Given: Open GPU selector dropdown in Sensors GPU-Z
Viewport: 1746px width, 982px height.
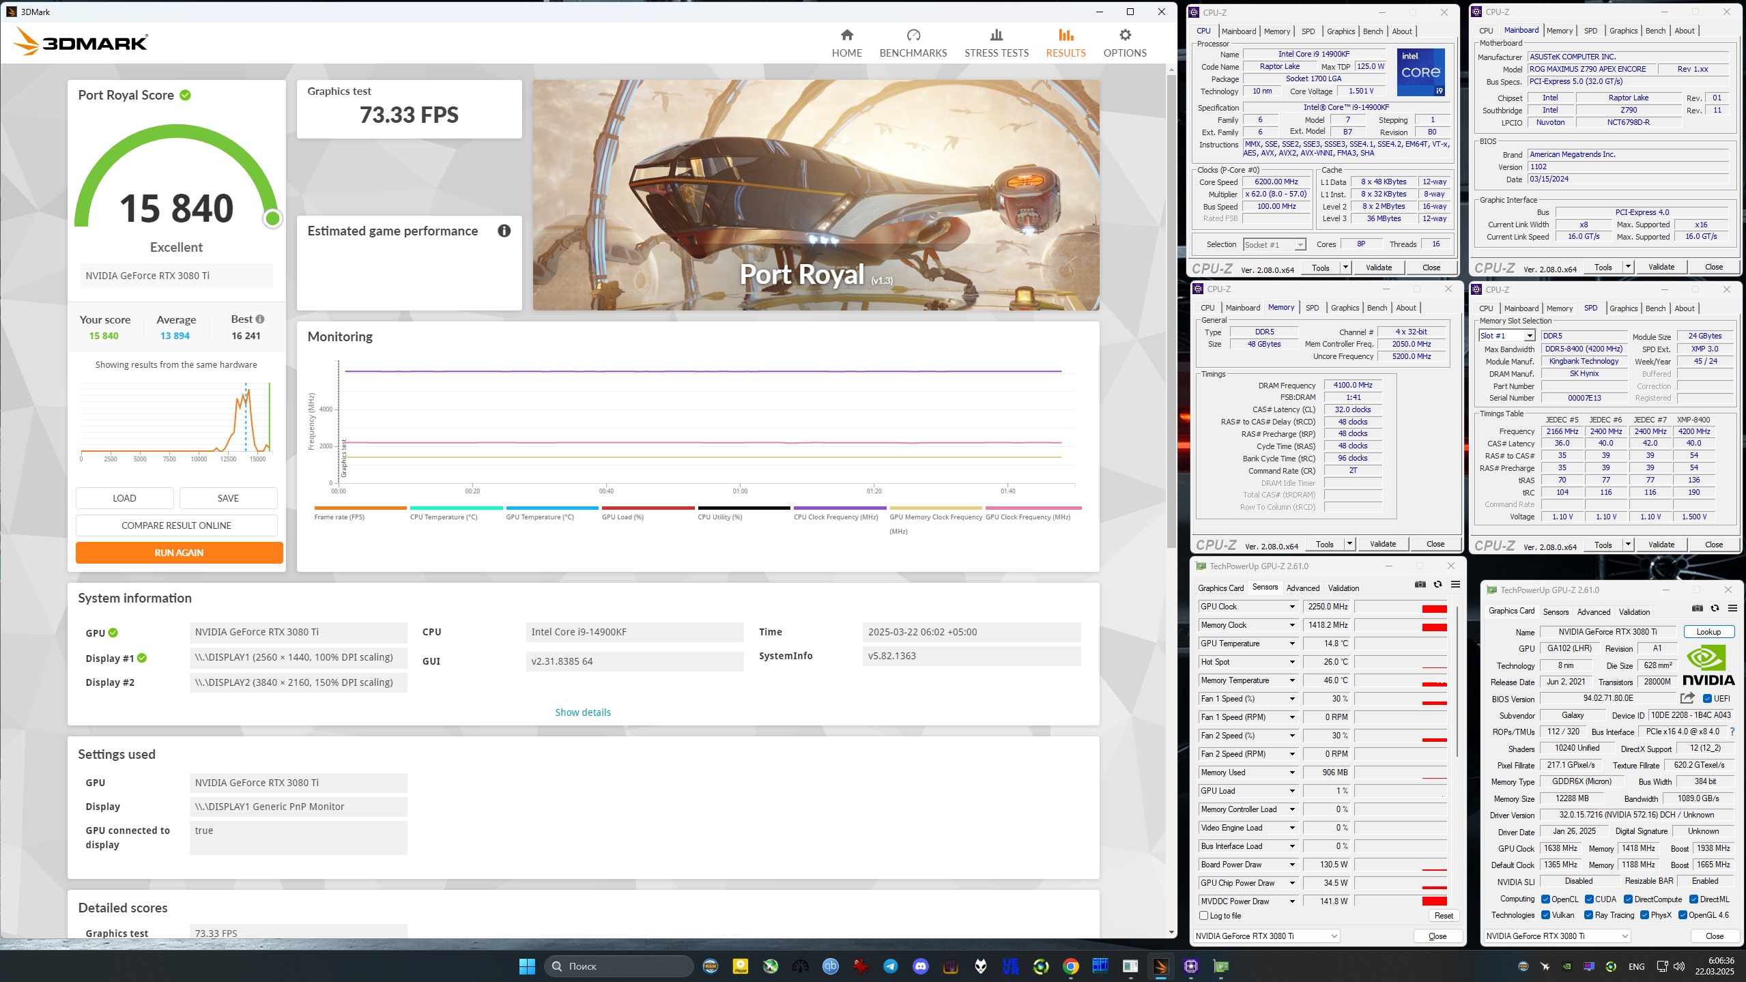Looking at the screenshot, I should tap(1267, 936).
